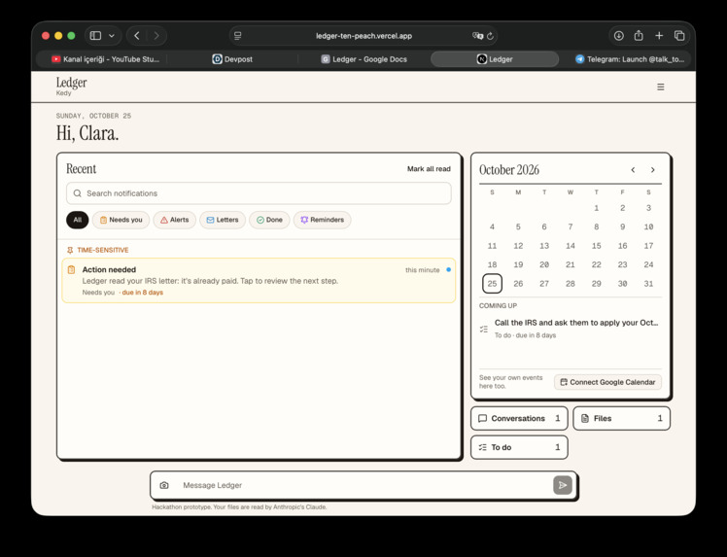The image size is (727, 557).
Task: Open the Call the IRS to-do item
Action: (x=571, y=329)
